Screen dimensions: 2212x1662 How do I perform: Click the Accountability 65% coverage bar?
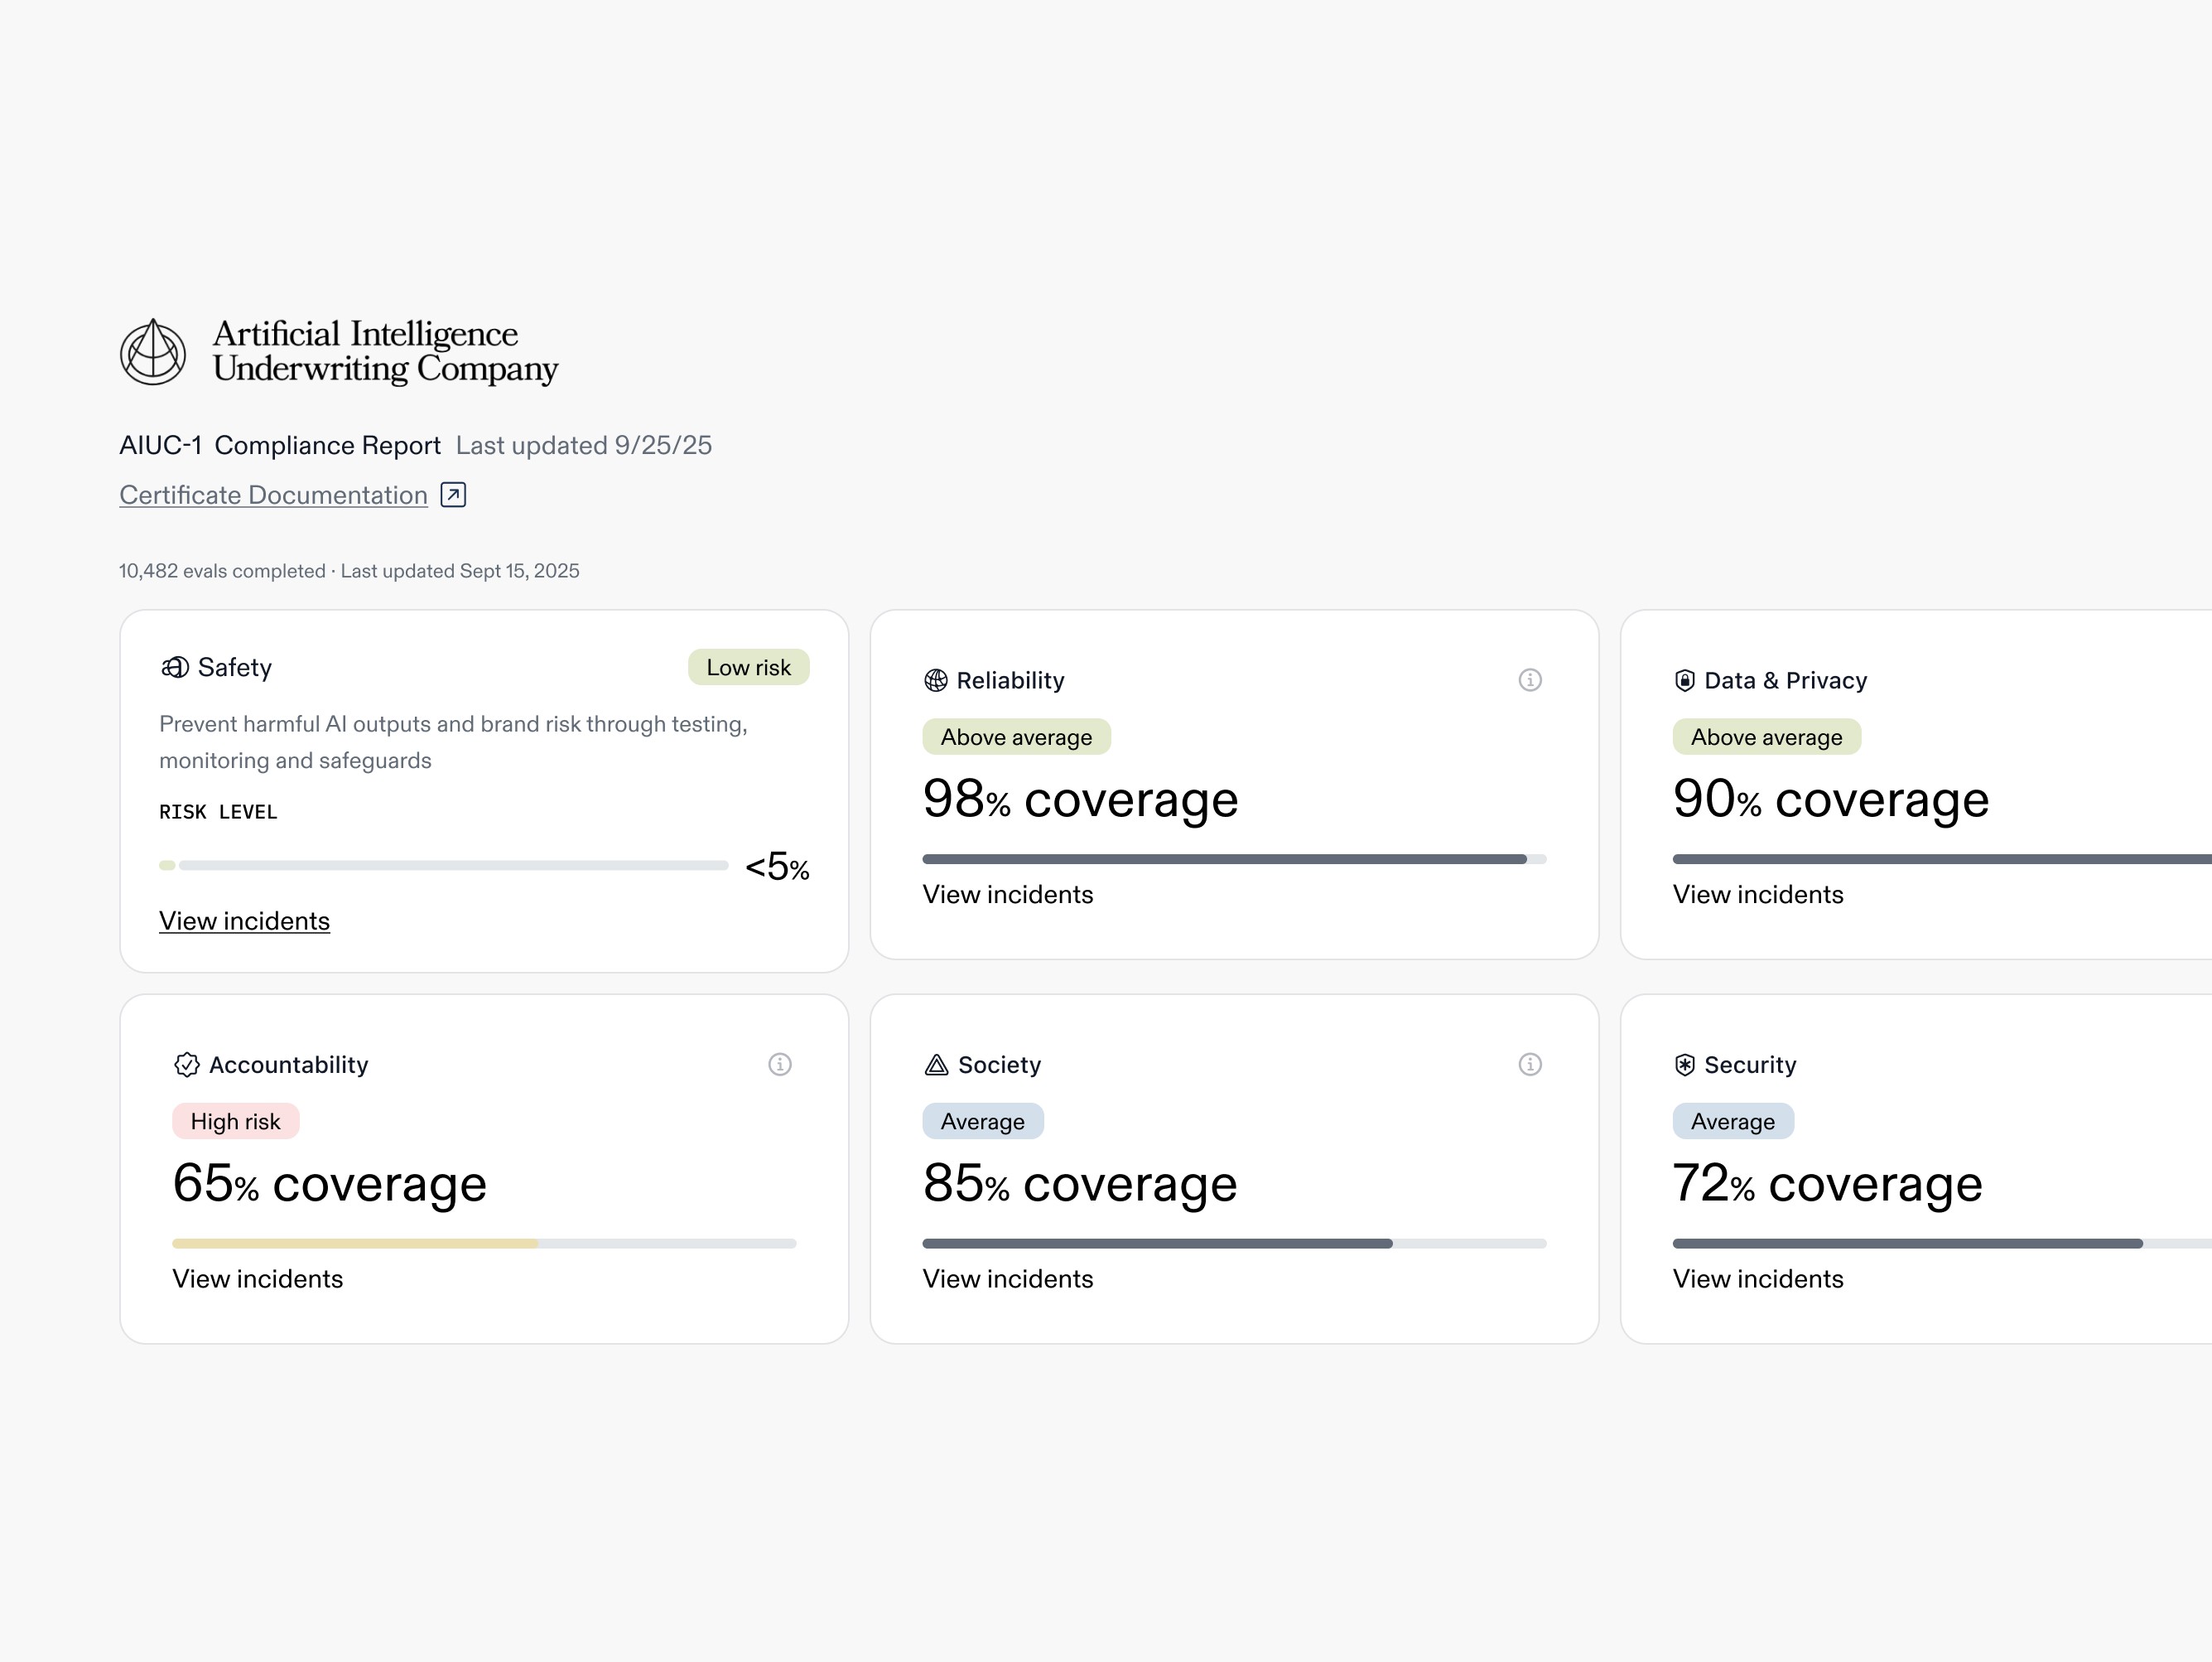[484, 1244]
